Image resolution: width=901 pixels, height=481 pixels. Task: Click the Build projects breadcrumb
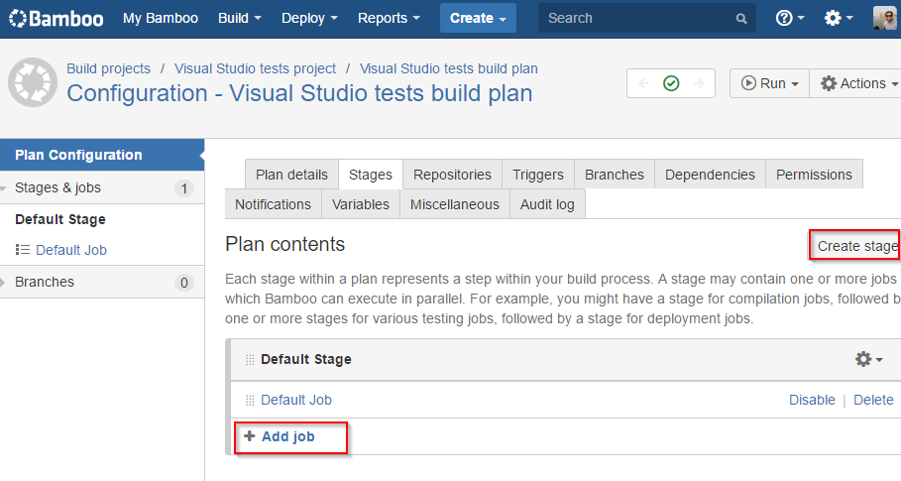pos(109,68)
